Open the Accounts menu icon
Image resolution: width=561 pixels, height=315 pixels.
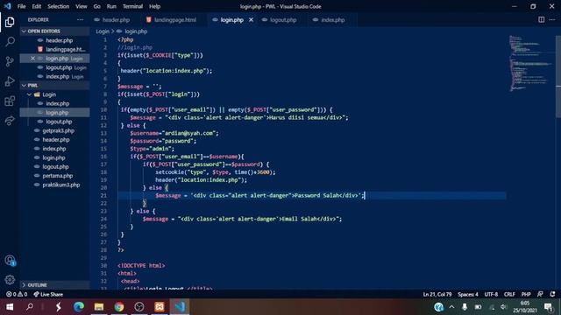point(10,261)
